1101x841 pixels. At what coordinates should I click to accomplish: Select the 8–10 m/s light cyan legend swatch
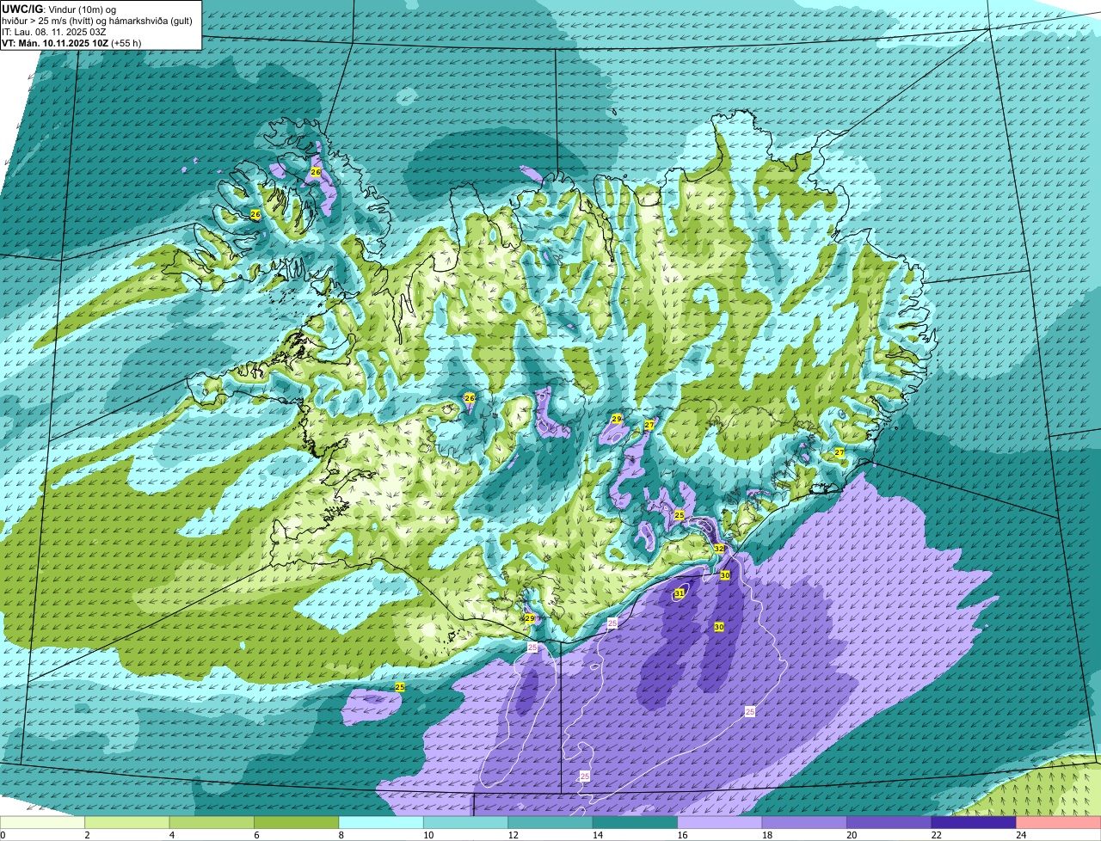tap(382, 822)
